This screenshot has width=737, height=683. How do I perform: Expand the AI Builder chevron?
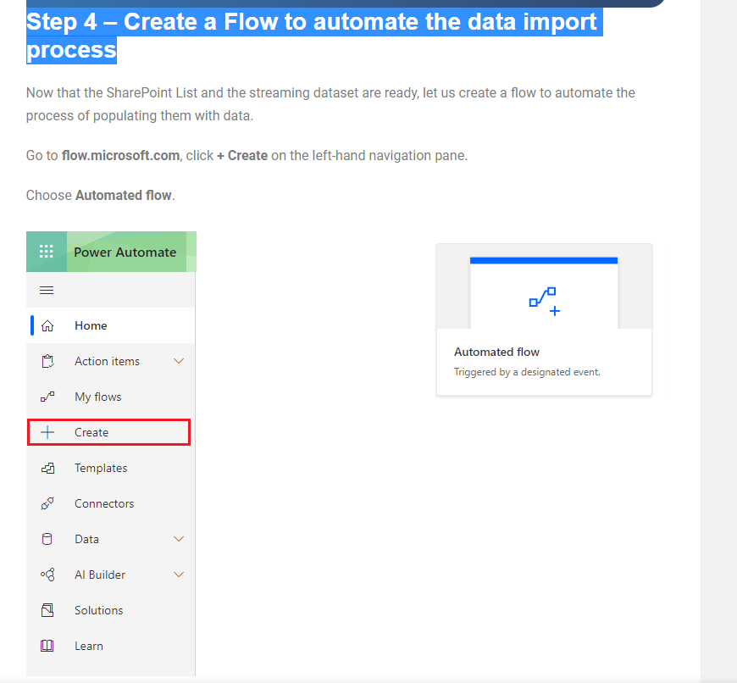(179, 575)
